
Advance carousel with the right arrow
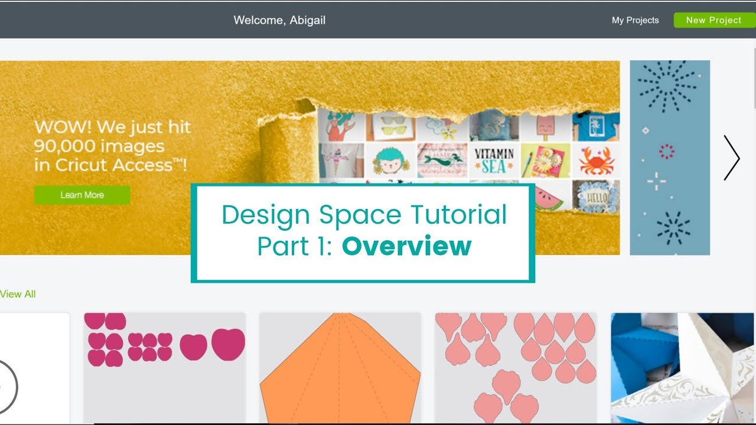(x=732, y=158)
